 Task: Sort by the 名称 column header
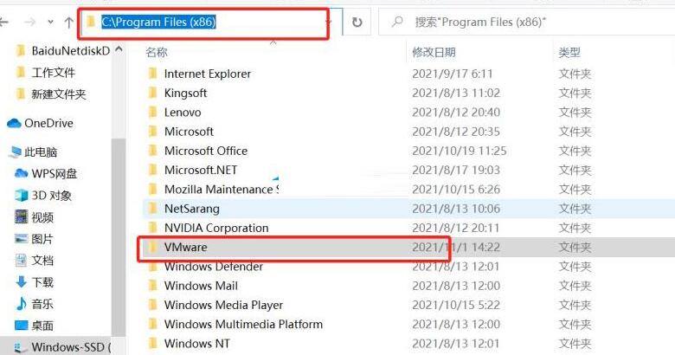click(157, 52)
